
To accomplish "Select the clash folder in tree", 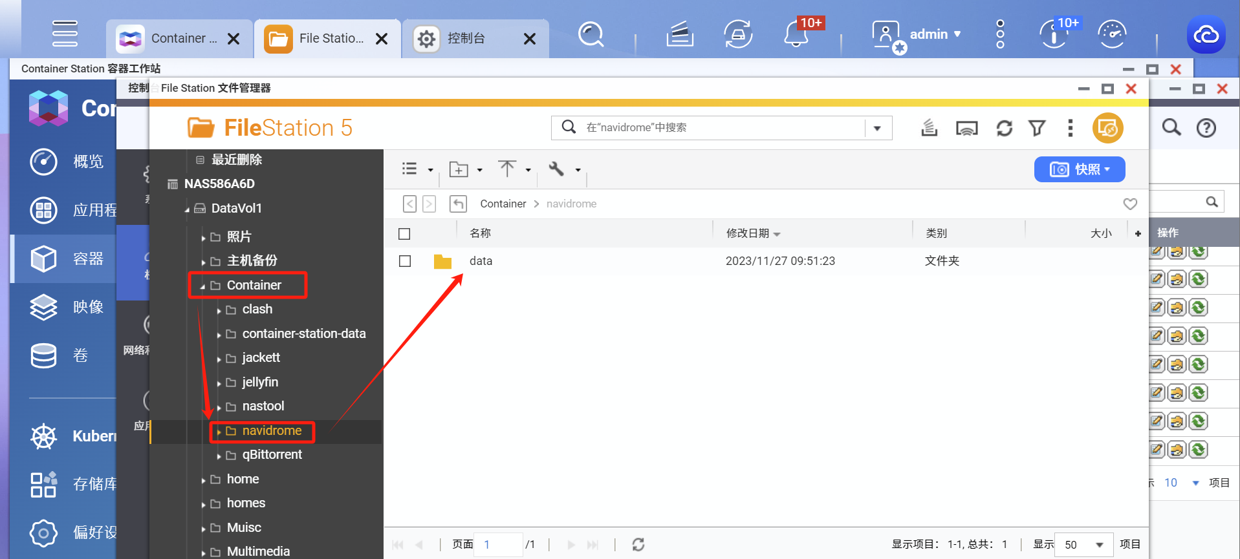I will 257,310.
